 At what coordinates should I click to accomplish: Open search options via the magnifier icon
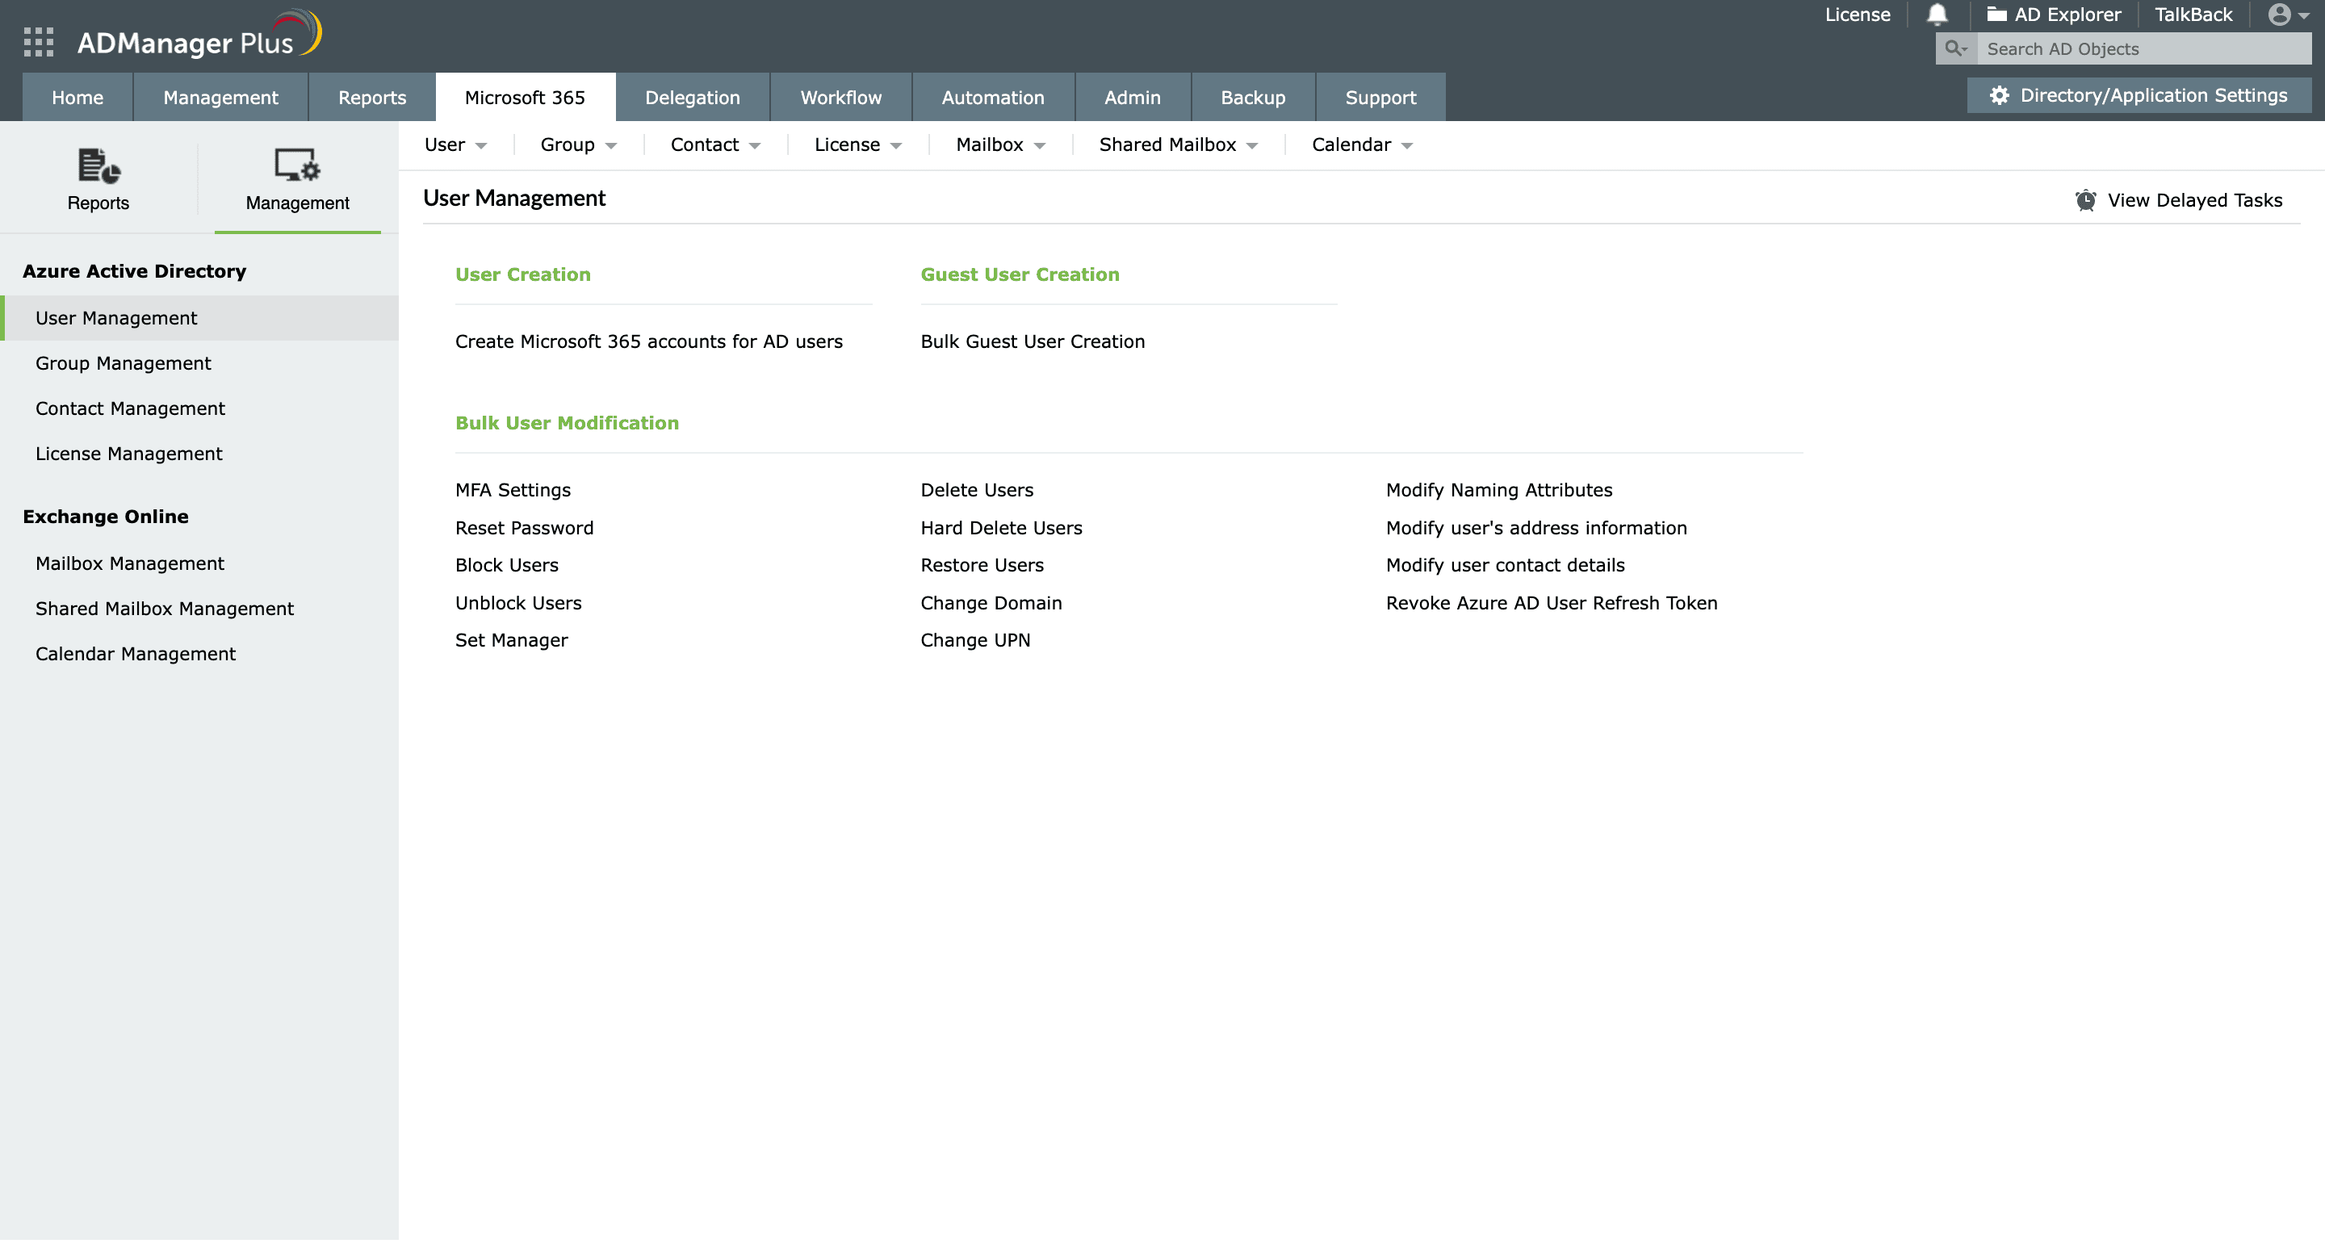point(1955,48)
